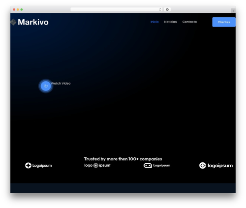Click the Markivo diamond logo icon

[x=13, y=22]
